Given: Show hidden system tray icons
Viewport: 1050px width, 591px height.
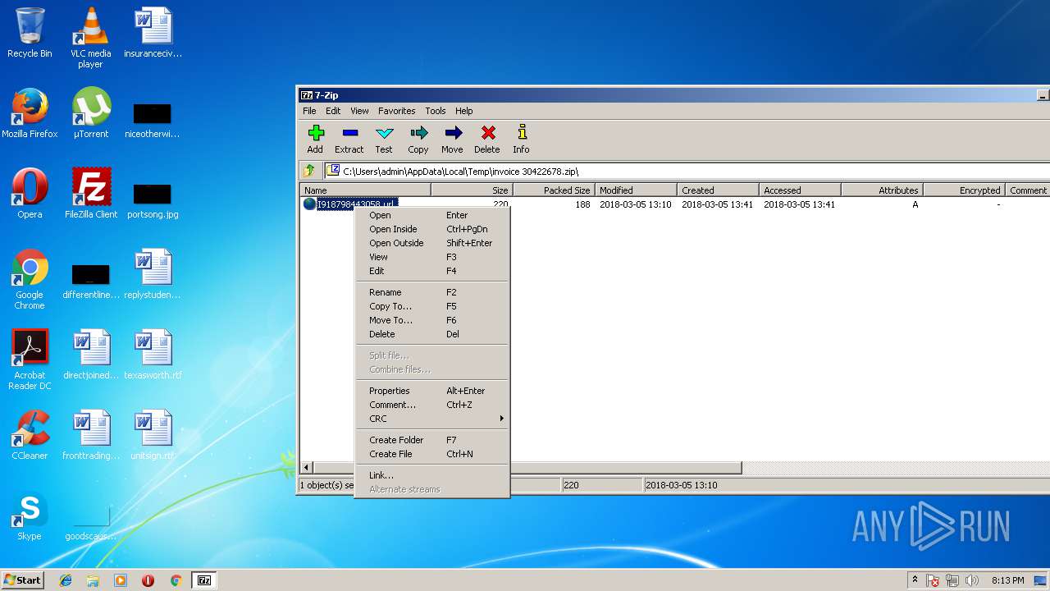Looking at the screenshot, I should (915, 580).
